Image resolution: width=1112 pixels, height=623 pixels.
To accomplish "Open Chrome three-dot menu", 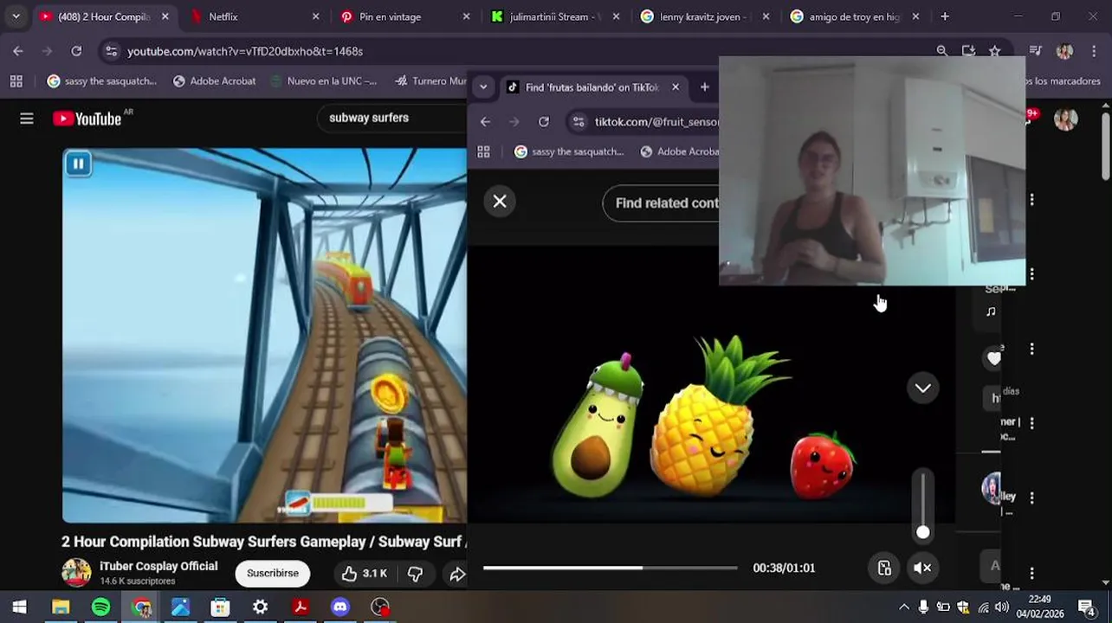I will (x=1092, y=51).
